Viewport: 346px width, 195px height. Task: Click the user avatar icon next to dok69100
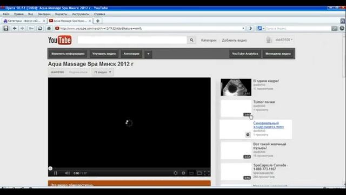pyautogui.click(x=269, y=40)
